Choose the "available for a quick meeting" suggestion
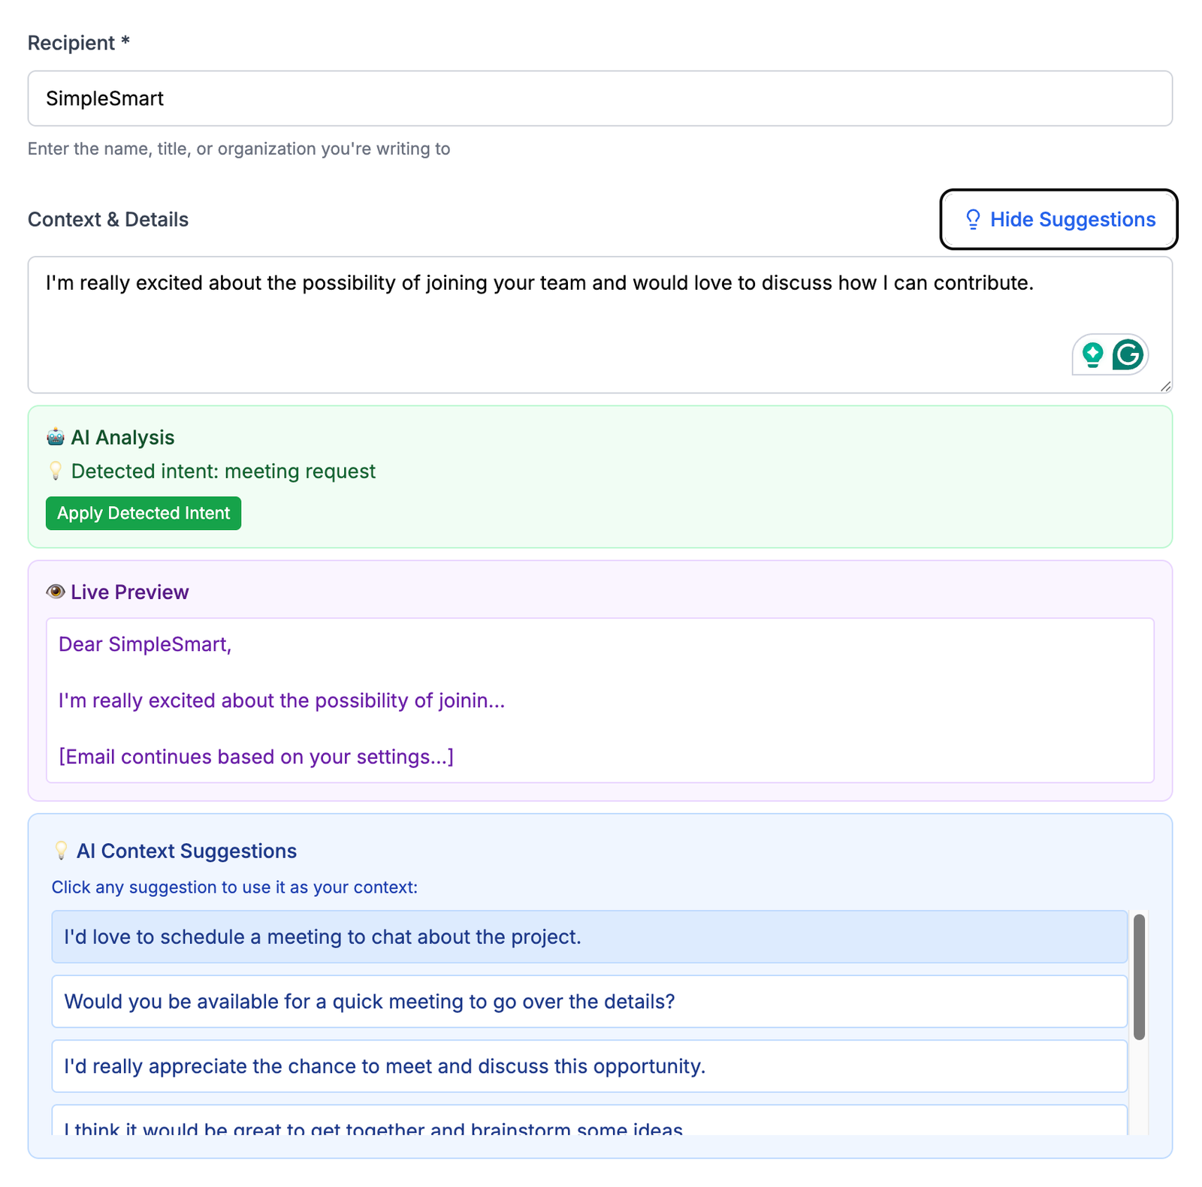1202x1187 pixels. pyautogui.click(x=589, y=1002)
